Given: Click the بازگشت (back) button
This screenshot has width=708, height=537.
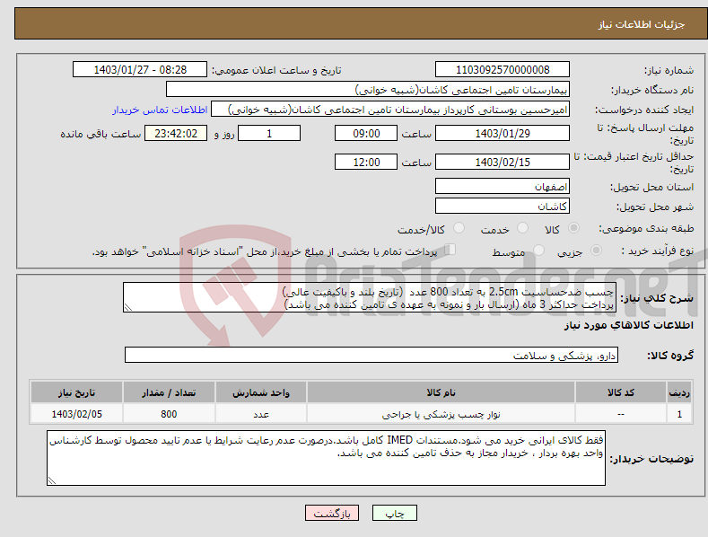Looking at the screenshot, I should pos(332,513).
